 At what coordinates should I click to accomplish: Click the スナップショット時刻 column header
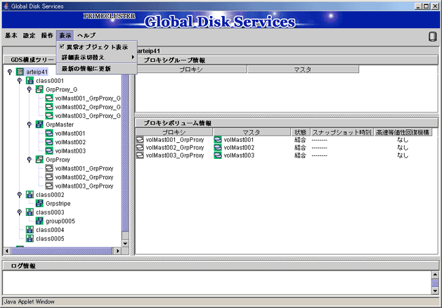[342, 132]
